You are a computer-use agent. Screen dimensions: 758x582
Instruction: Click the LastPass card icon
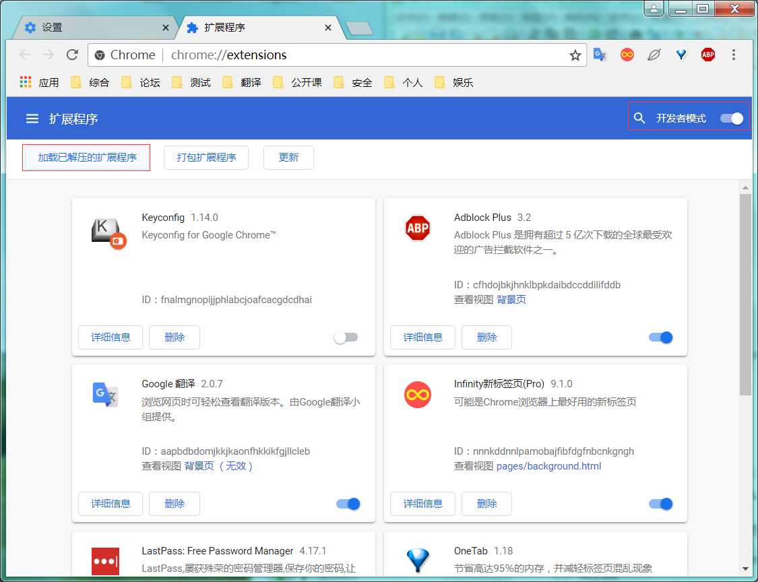(x=105, y=561)
